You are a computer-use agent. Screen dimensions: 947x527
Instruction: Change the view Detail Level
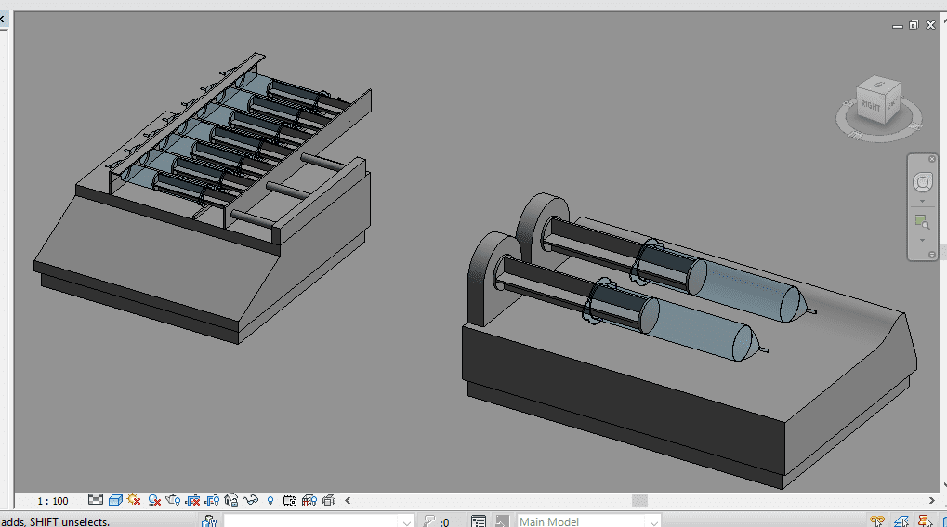click(96, 500)
